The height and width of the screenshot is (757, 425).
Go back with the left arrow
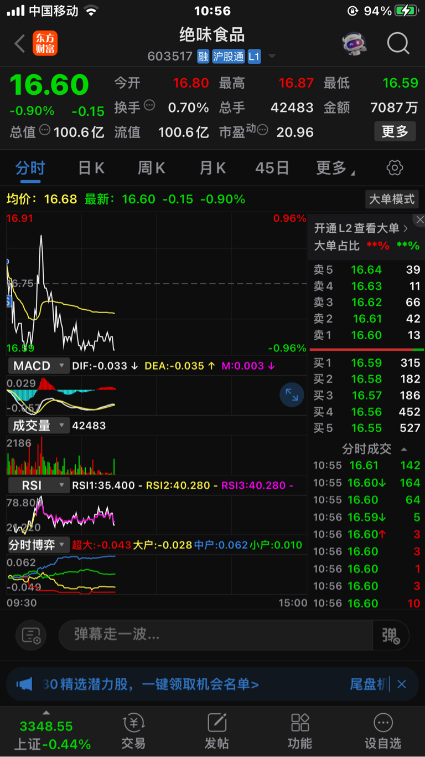coord(20,43)
